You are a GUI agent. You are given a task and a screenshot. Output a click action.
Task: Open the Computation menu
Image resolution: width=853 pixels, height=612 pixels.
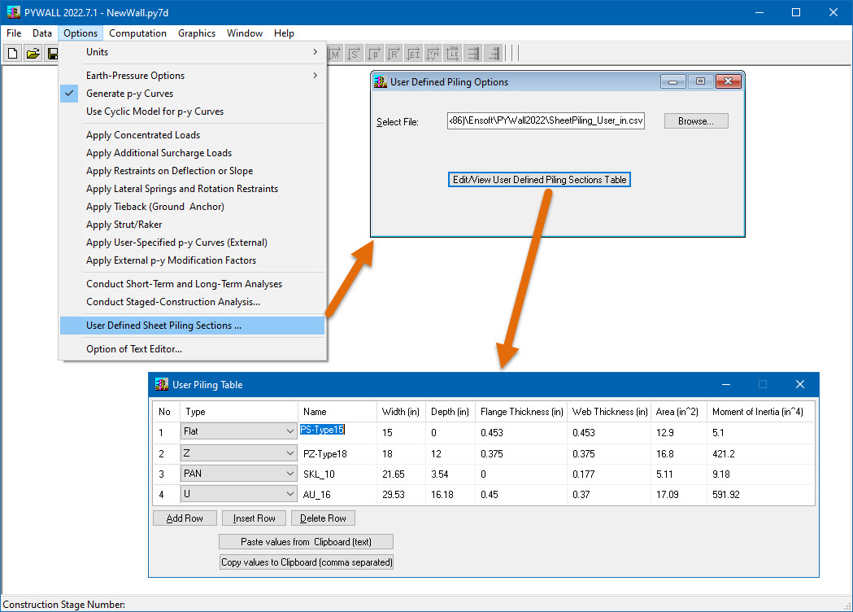pos(137,33)
